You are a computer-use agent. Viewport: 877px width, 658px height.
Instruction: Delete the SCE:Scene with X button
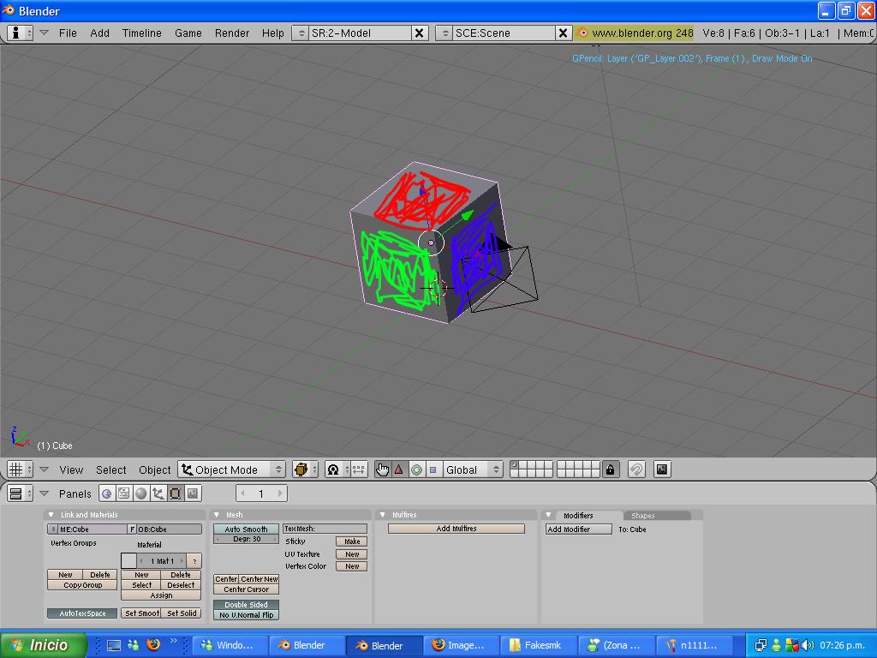coord(563,33)
